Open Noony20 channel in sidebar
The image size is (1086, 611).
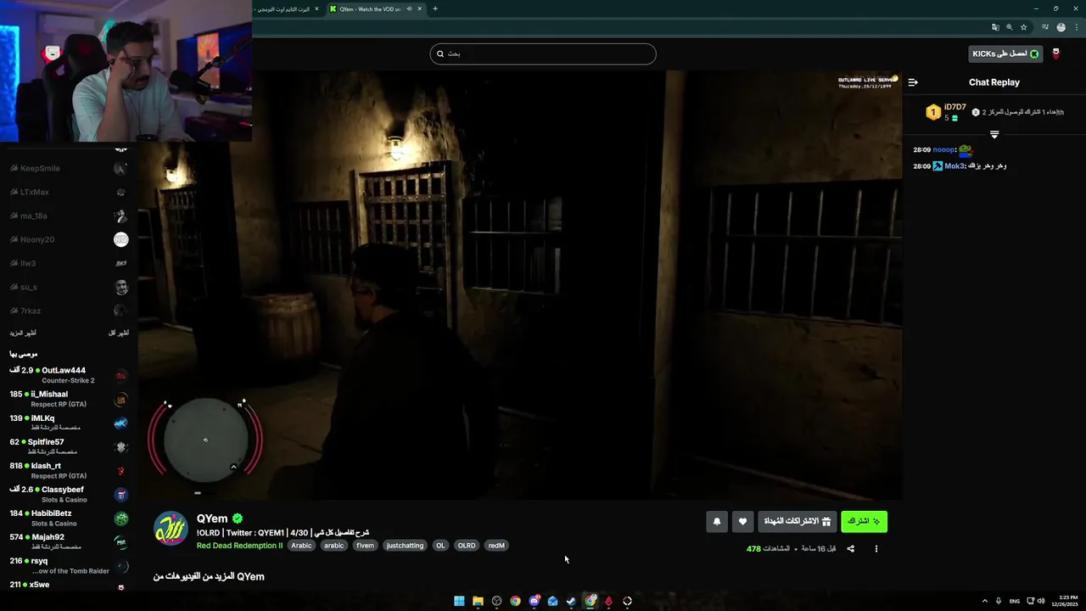[x=70, y=239]
